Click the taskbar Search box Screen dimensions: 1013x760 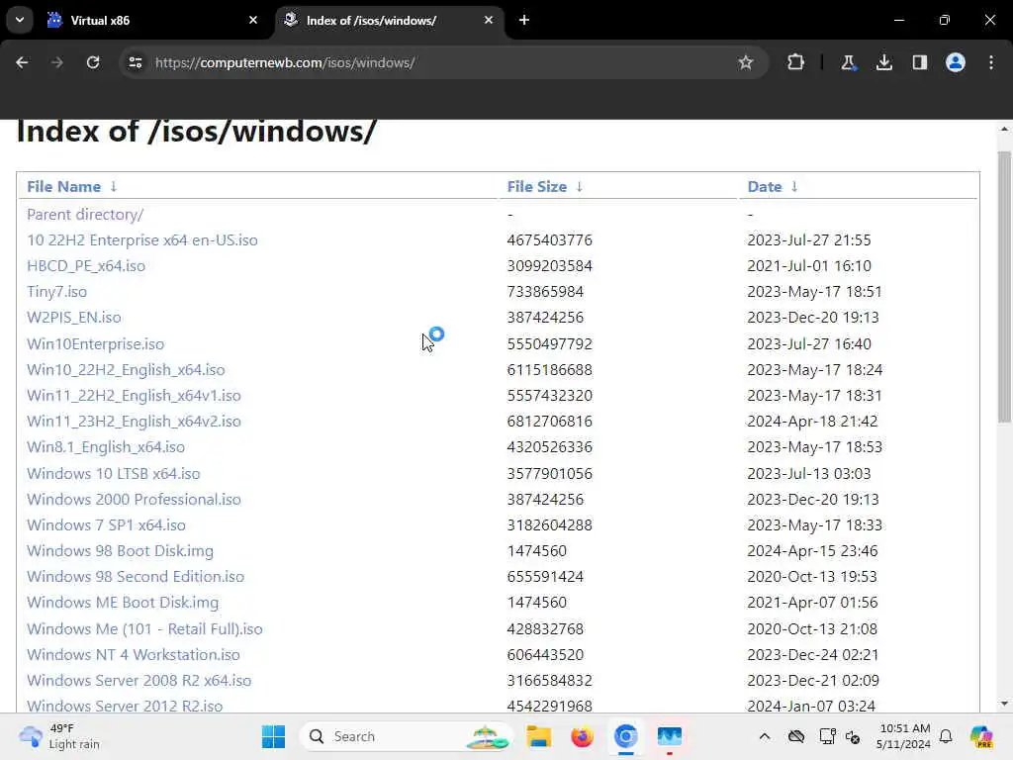click(406, 736)
